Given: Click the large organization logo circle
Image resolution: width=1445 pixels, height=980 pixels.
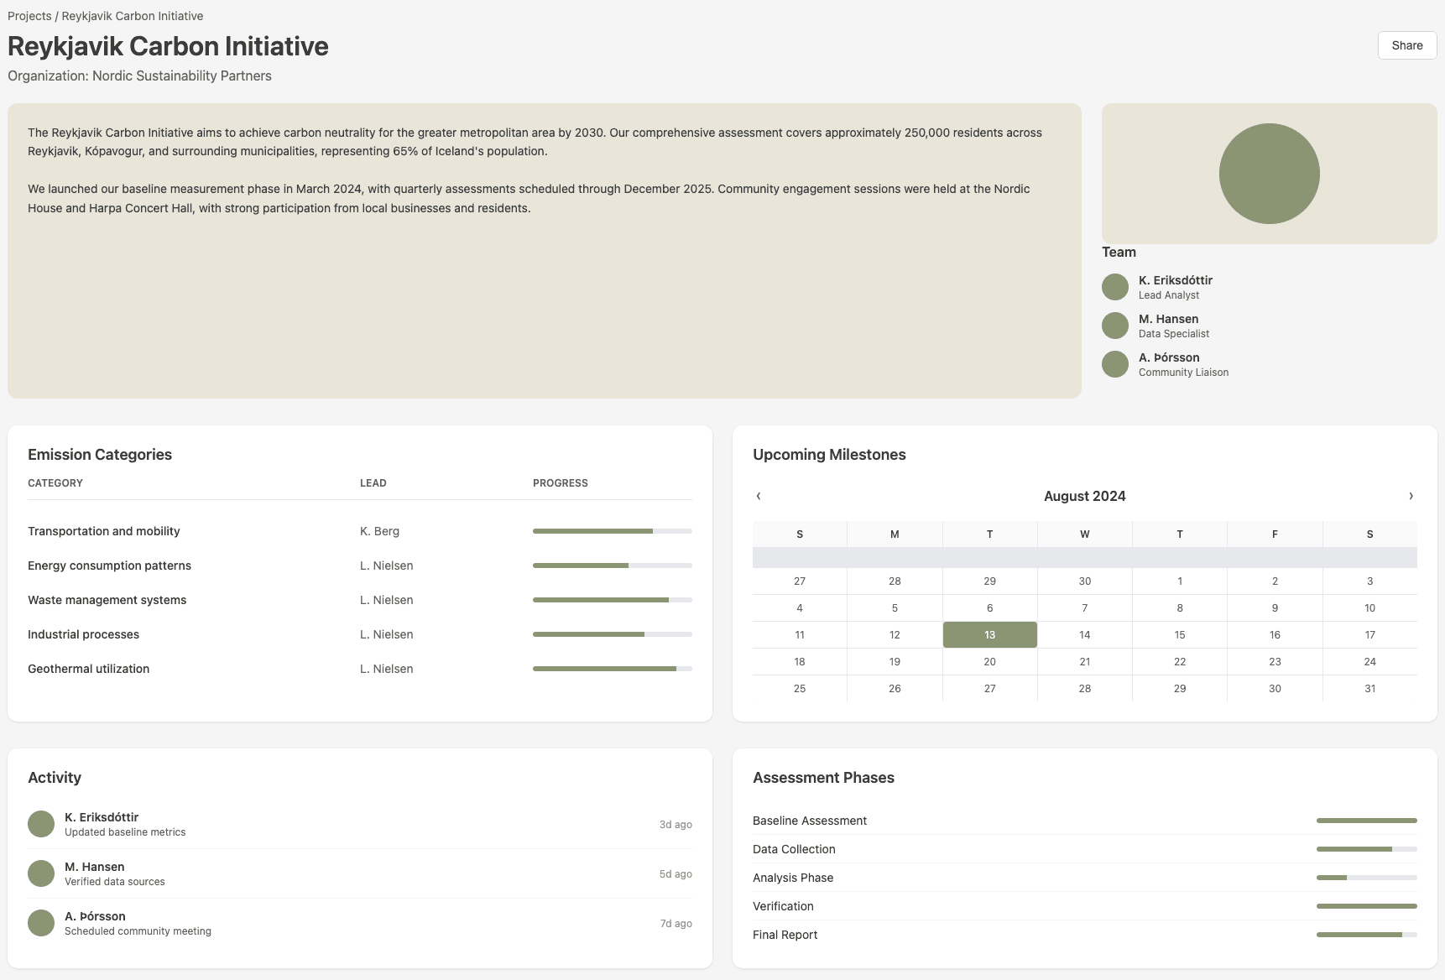Looking at the screenshot, I should point(1269,172).
